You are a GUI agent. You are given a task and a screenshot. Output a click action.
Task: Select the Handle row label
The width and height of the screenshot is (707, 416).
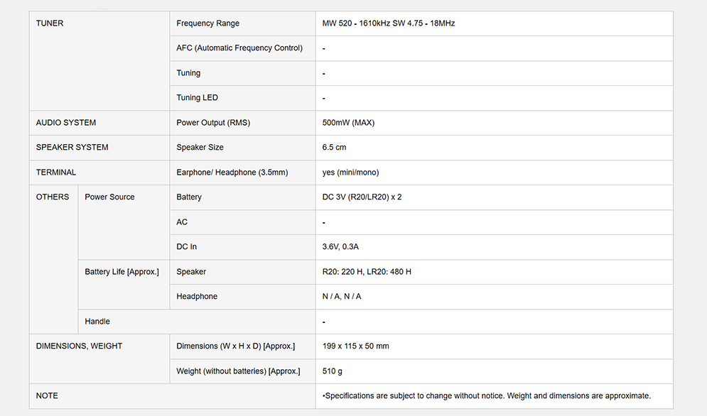(97, 322)
